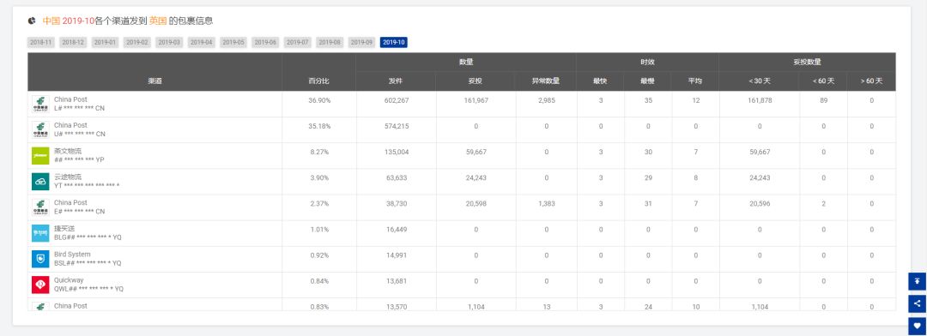Open China Post E# channel logo
The height and width of the screenshot is (336, 927).
(40, 207)
